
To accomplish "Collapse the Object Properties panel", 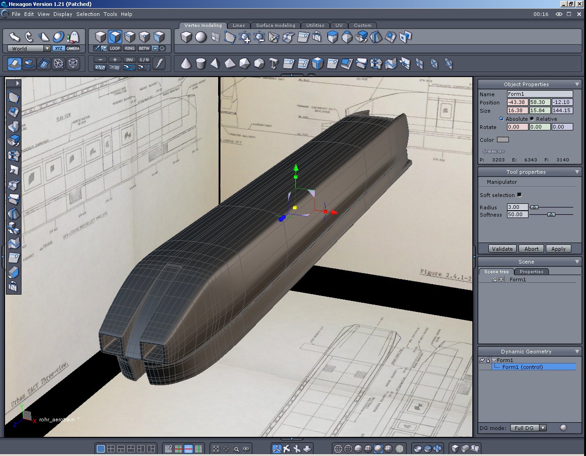I will [577, 84].
